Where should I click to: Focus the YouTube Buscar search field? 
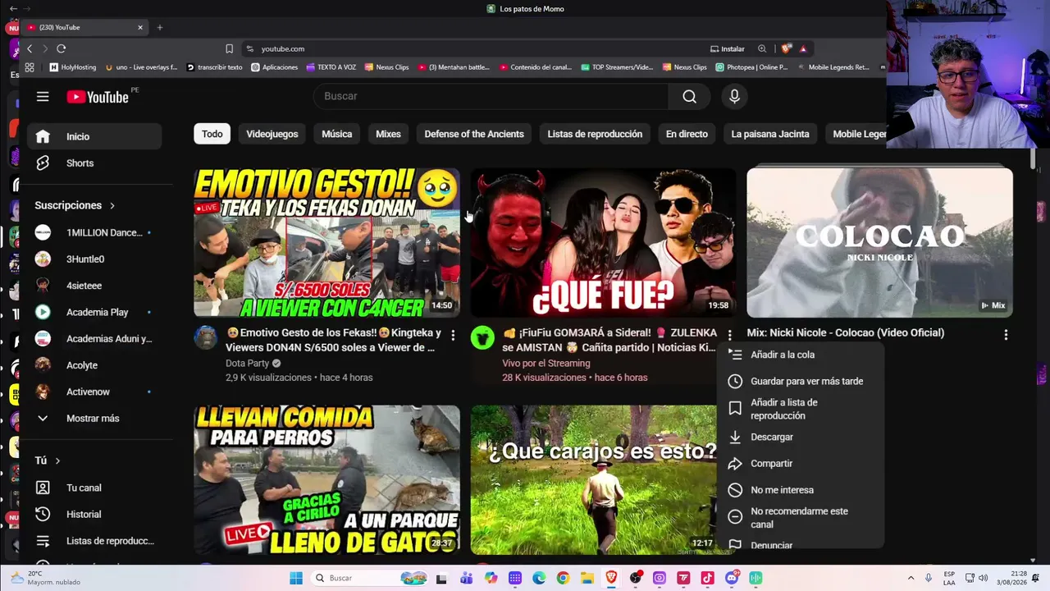coord(491,96)
